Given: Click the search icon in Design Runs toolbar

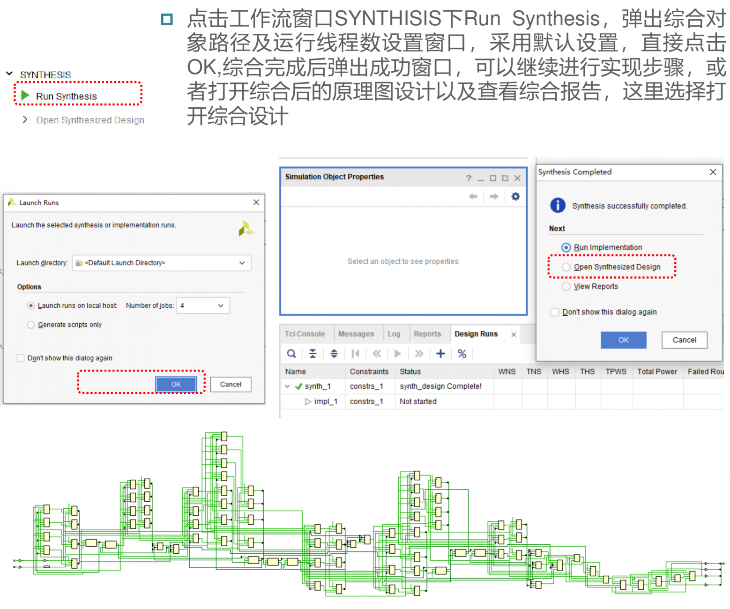Looking at the screenshot, I should 291,354.
